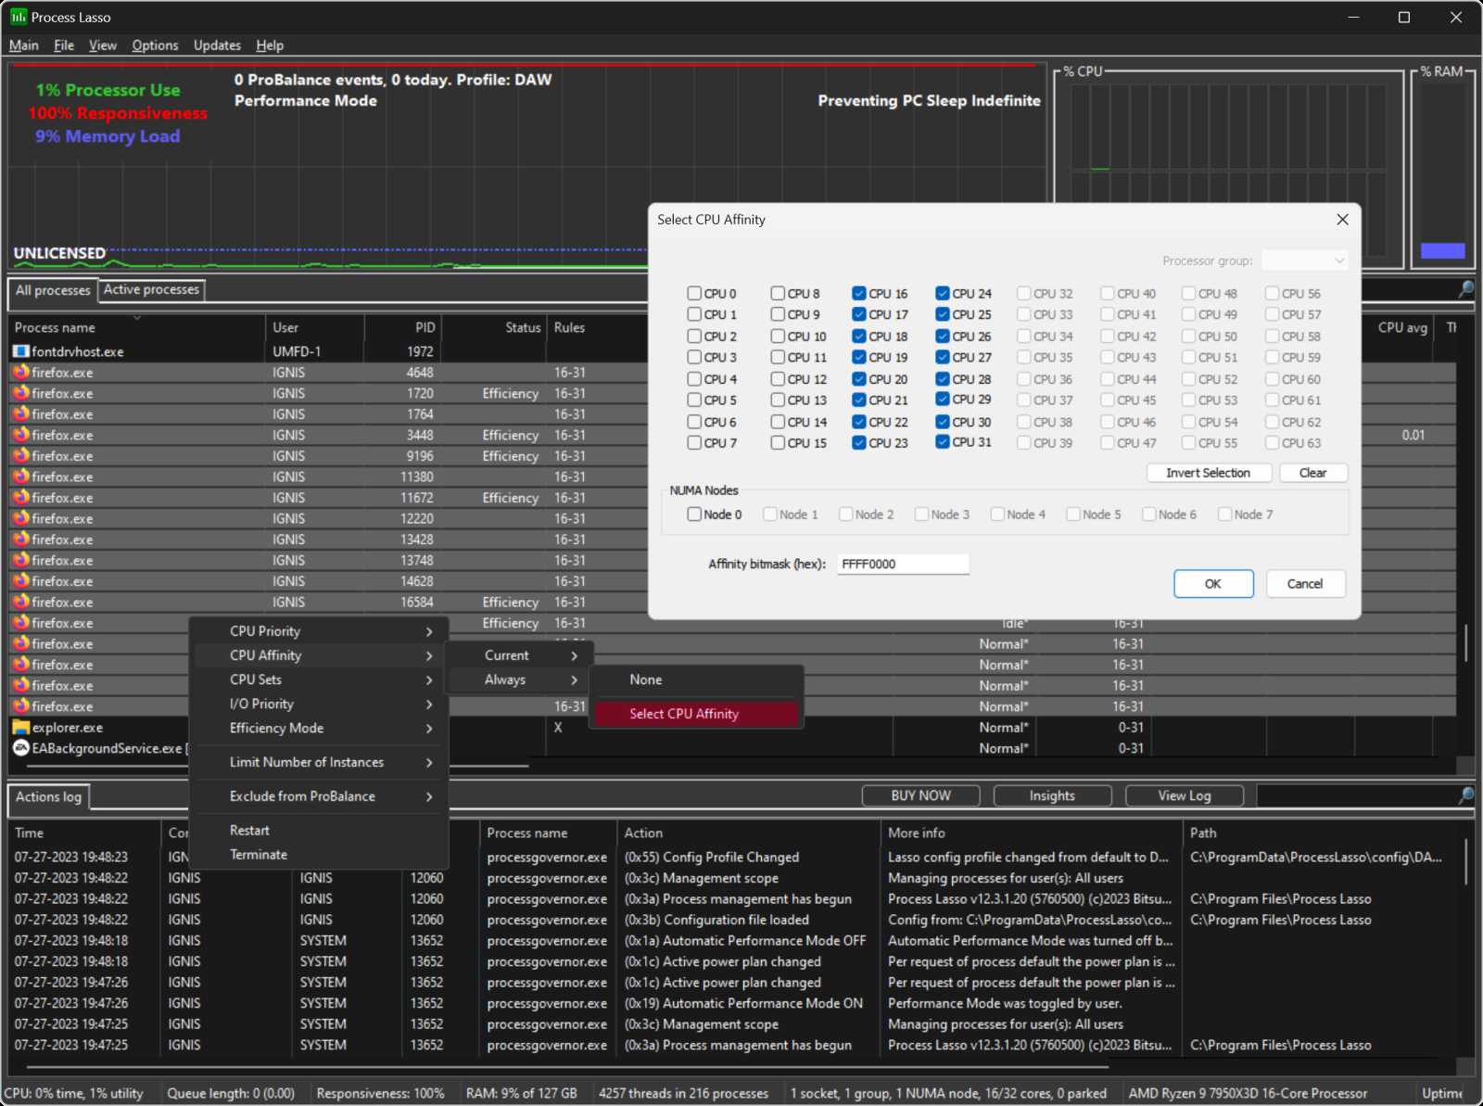Click firefox icon for PID 1720 row

21,393
